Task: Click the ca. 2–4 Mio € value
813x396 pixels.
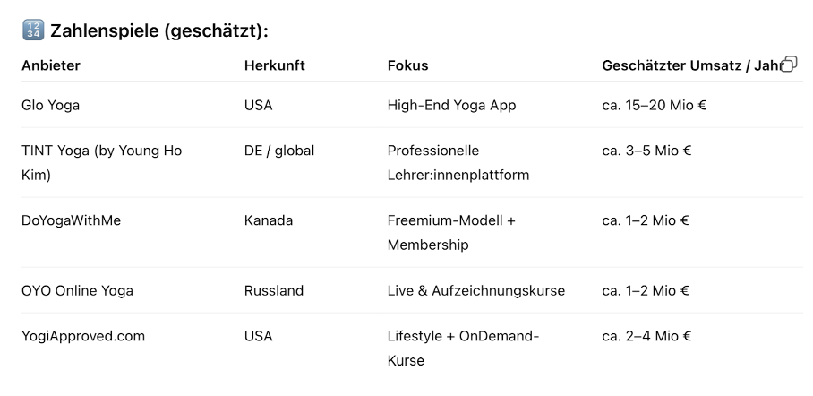Action: point(646,337)
